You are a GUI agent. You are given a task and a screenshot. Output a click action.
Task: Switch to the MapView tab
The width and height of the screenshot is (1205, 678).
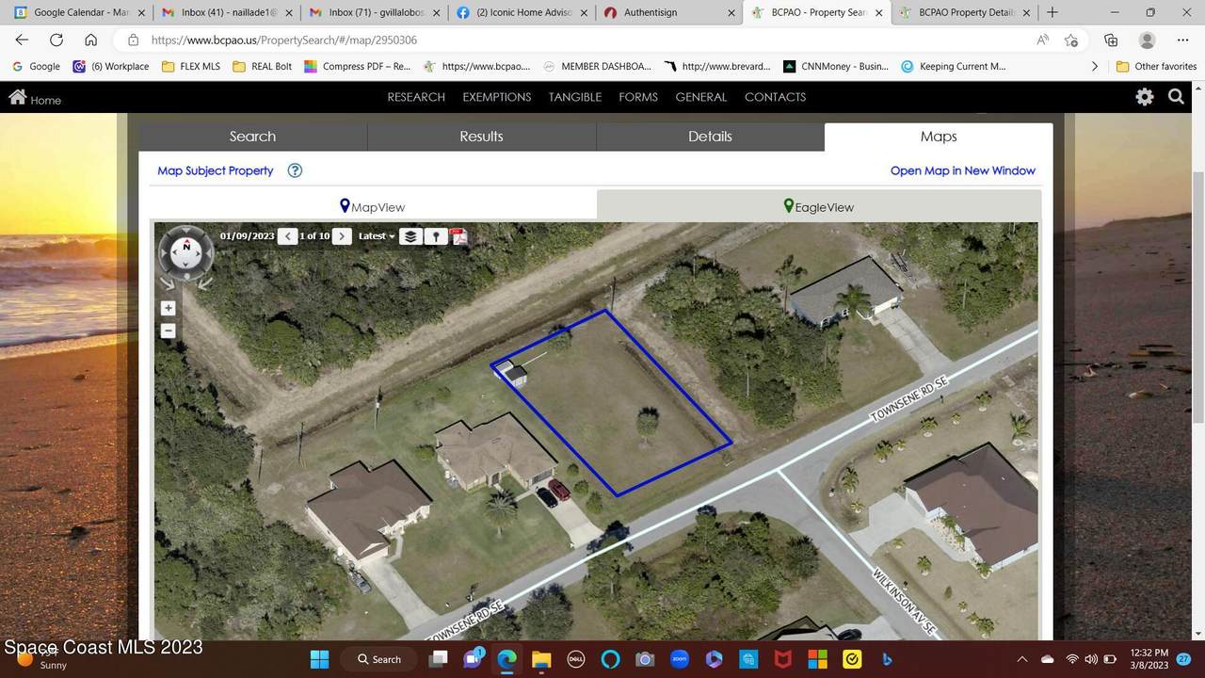point(373,206)
